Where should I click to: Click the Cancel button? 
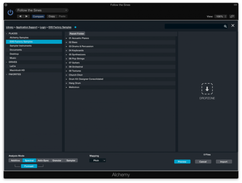pos(203,162)
